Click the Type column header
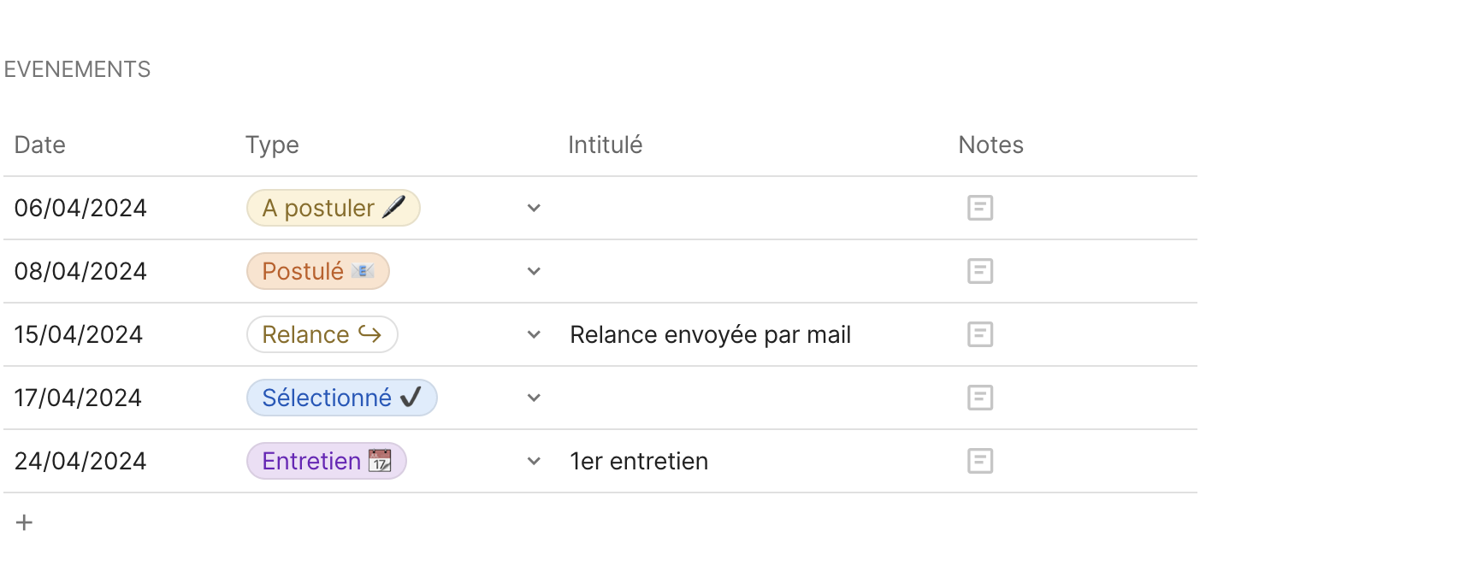 [272, 144]
